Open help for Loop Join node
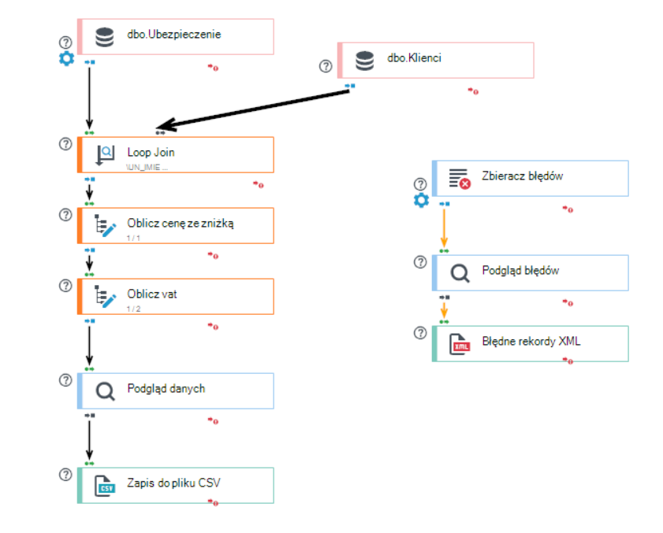Viewport: 663px width, 533px height. pos(65,144)
